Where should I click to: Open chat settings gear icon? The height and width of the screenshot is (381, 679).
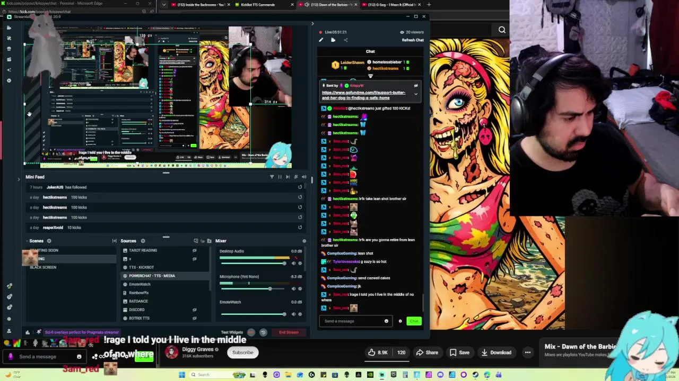point(400,321)
